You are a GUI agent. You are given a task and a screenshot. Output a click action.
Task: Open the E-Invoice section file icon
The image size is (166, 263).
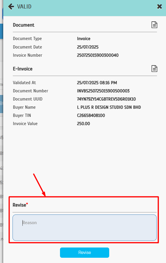point(154,69)
